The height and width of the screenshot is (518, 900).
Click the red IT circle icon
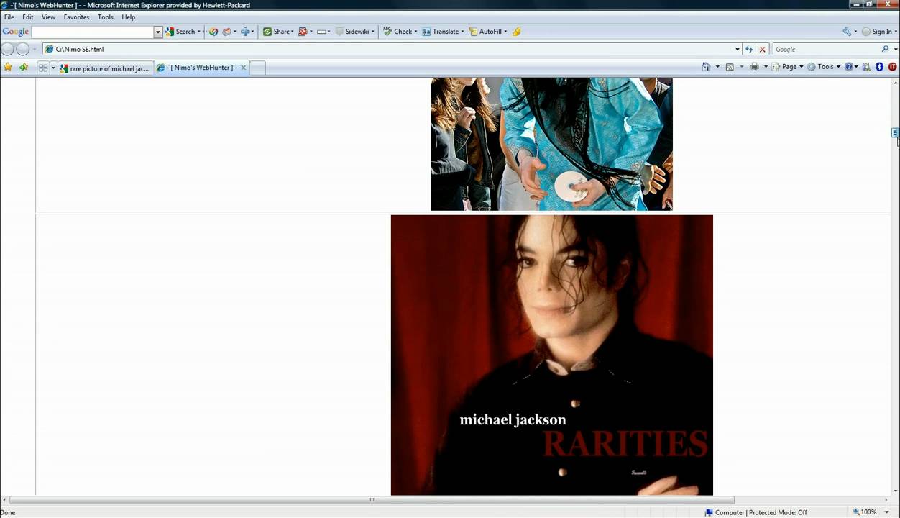tap(893, 67)
